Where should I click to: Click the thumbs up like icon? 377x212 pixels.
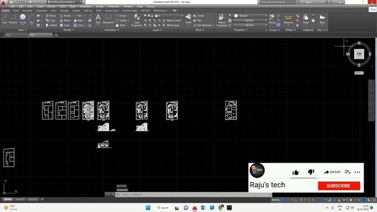296,172
